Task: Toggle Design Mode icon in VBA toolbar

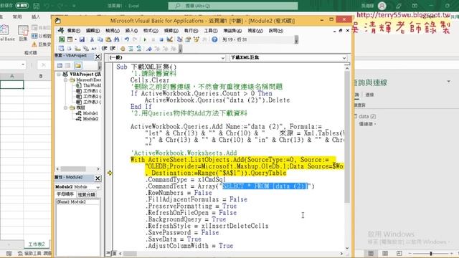Action: click(169, 39)
